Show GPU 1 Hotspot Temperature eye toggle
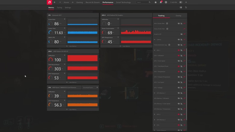This screenshot has width=235, height=132. click(179, 77)
